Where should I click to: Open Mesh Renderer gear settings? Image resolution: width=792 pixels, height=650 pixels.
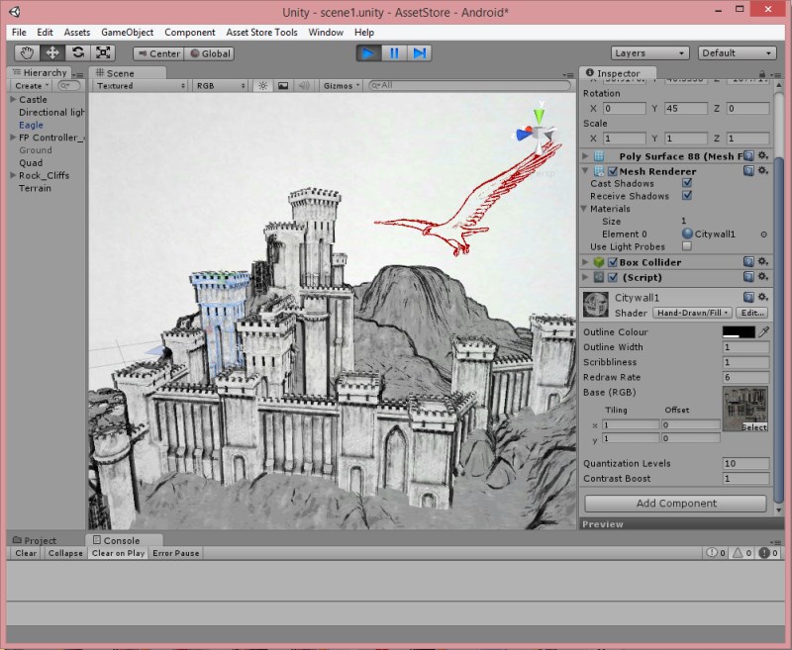(x=763, y=171)
